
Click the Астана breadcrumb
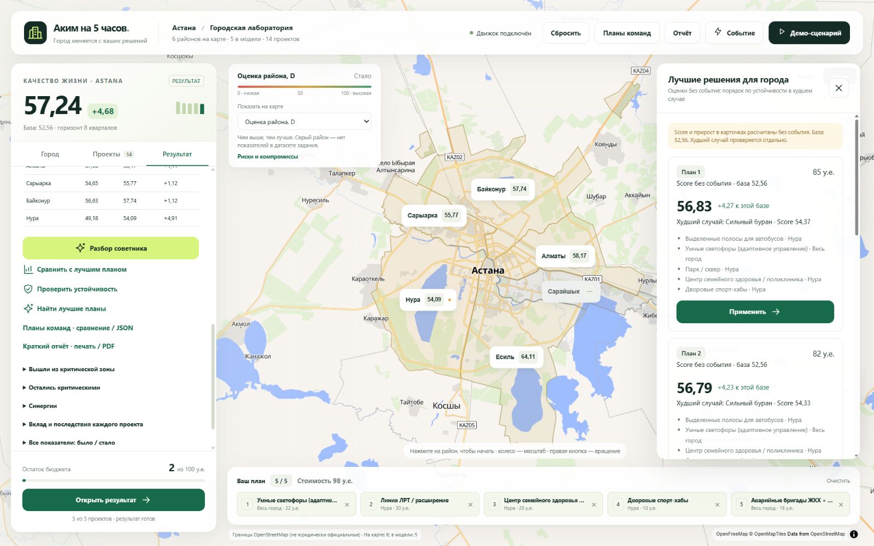(184, 28)
